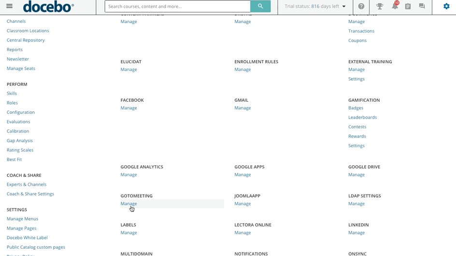Expand the Trial status dropdown

pyautogui.click(x=315, y=6)
